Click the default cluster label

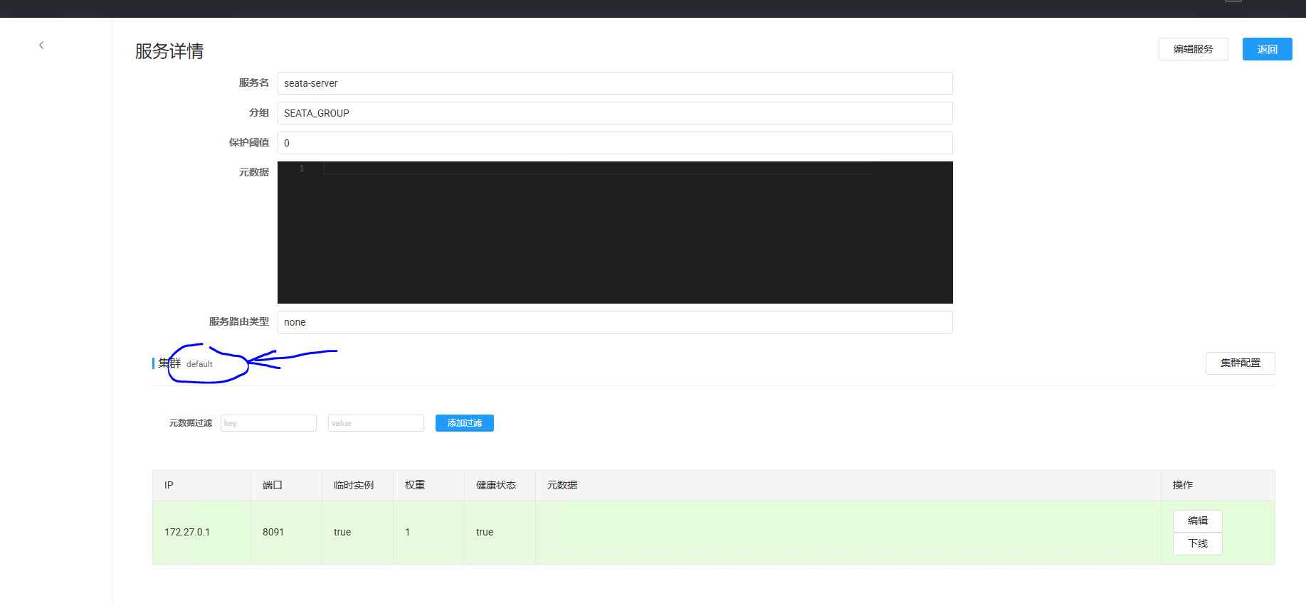click(x=199, y=364)
